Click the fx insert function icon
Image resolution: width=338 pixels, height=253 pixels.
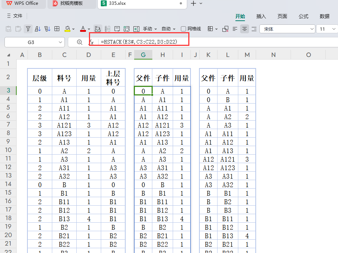tap(92, 42)
